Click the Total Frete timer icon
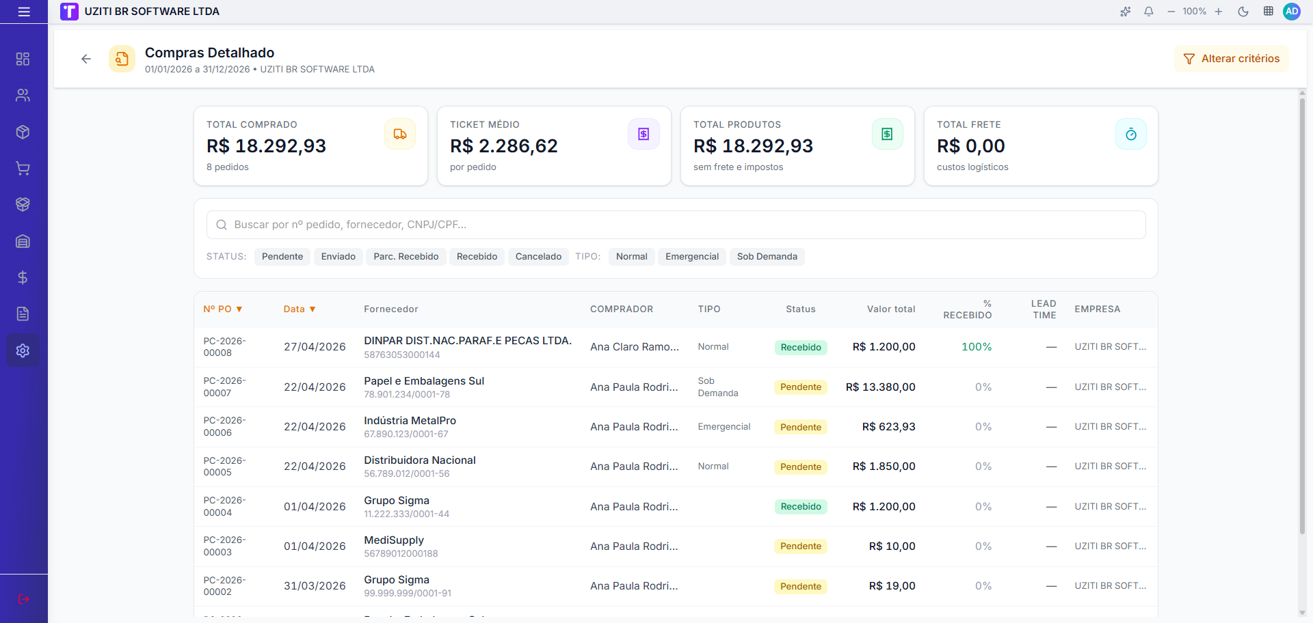The width and height of the screenshot is (1313, 623). point(1131,135)
